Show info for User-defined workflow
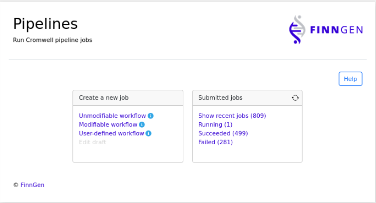The image size is (376, 203). [148, 133]
